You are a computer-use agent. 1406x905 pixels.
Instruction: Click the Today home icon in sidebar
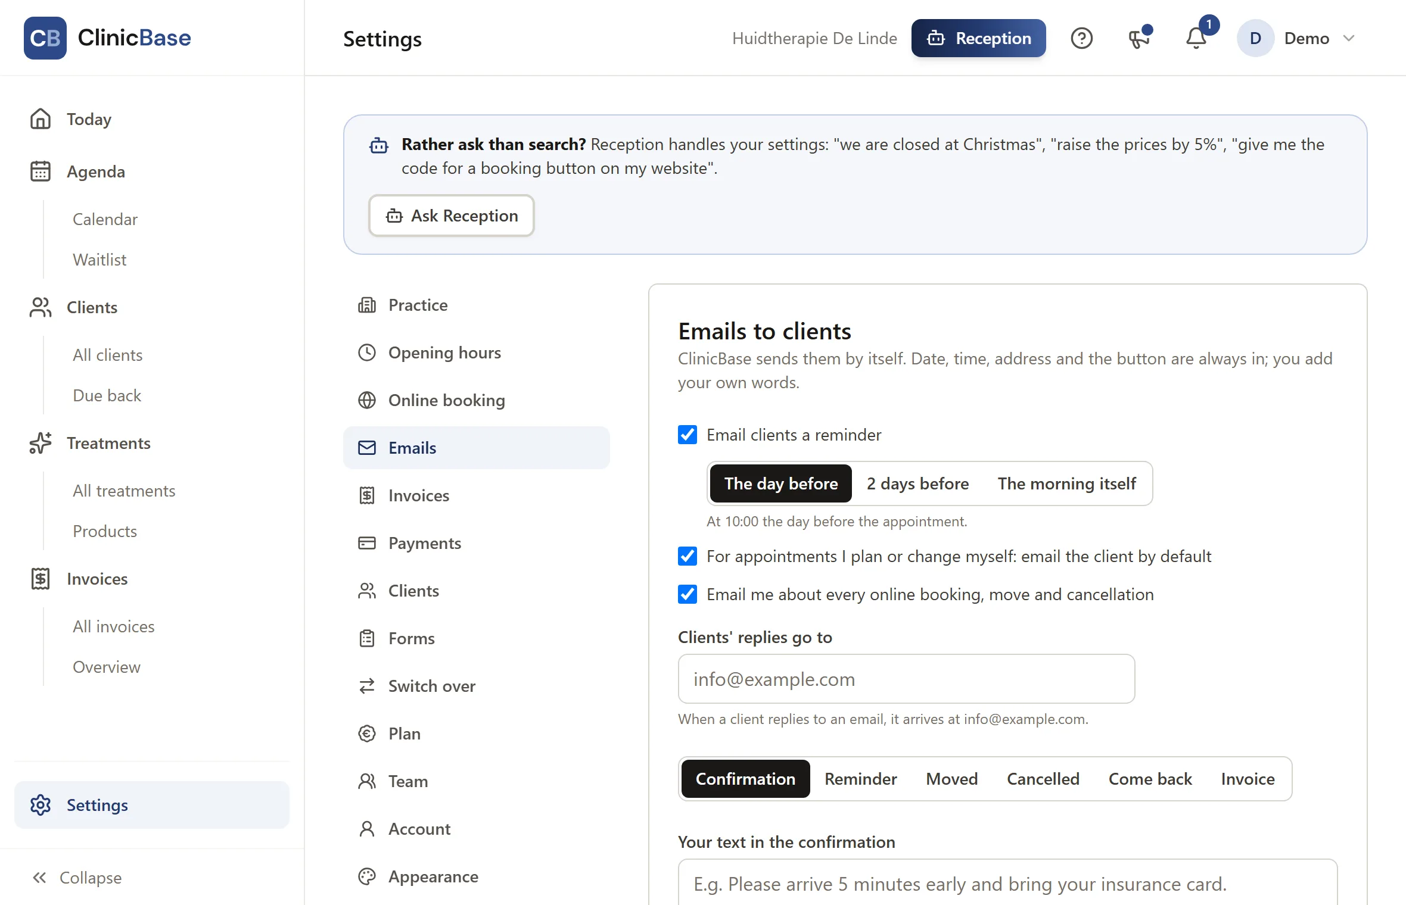41,119
